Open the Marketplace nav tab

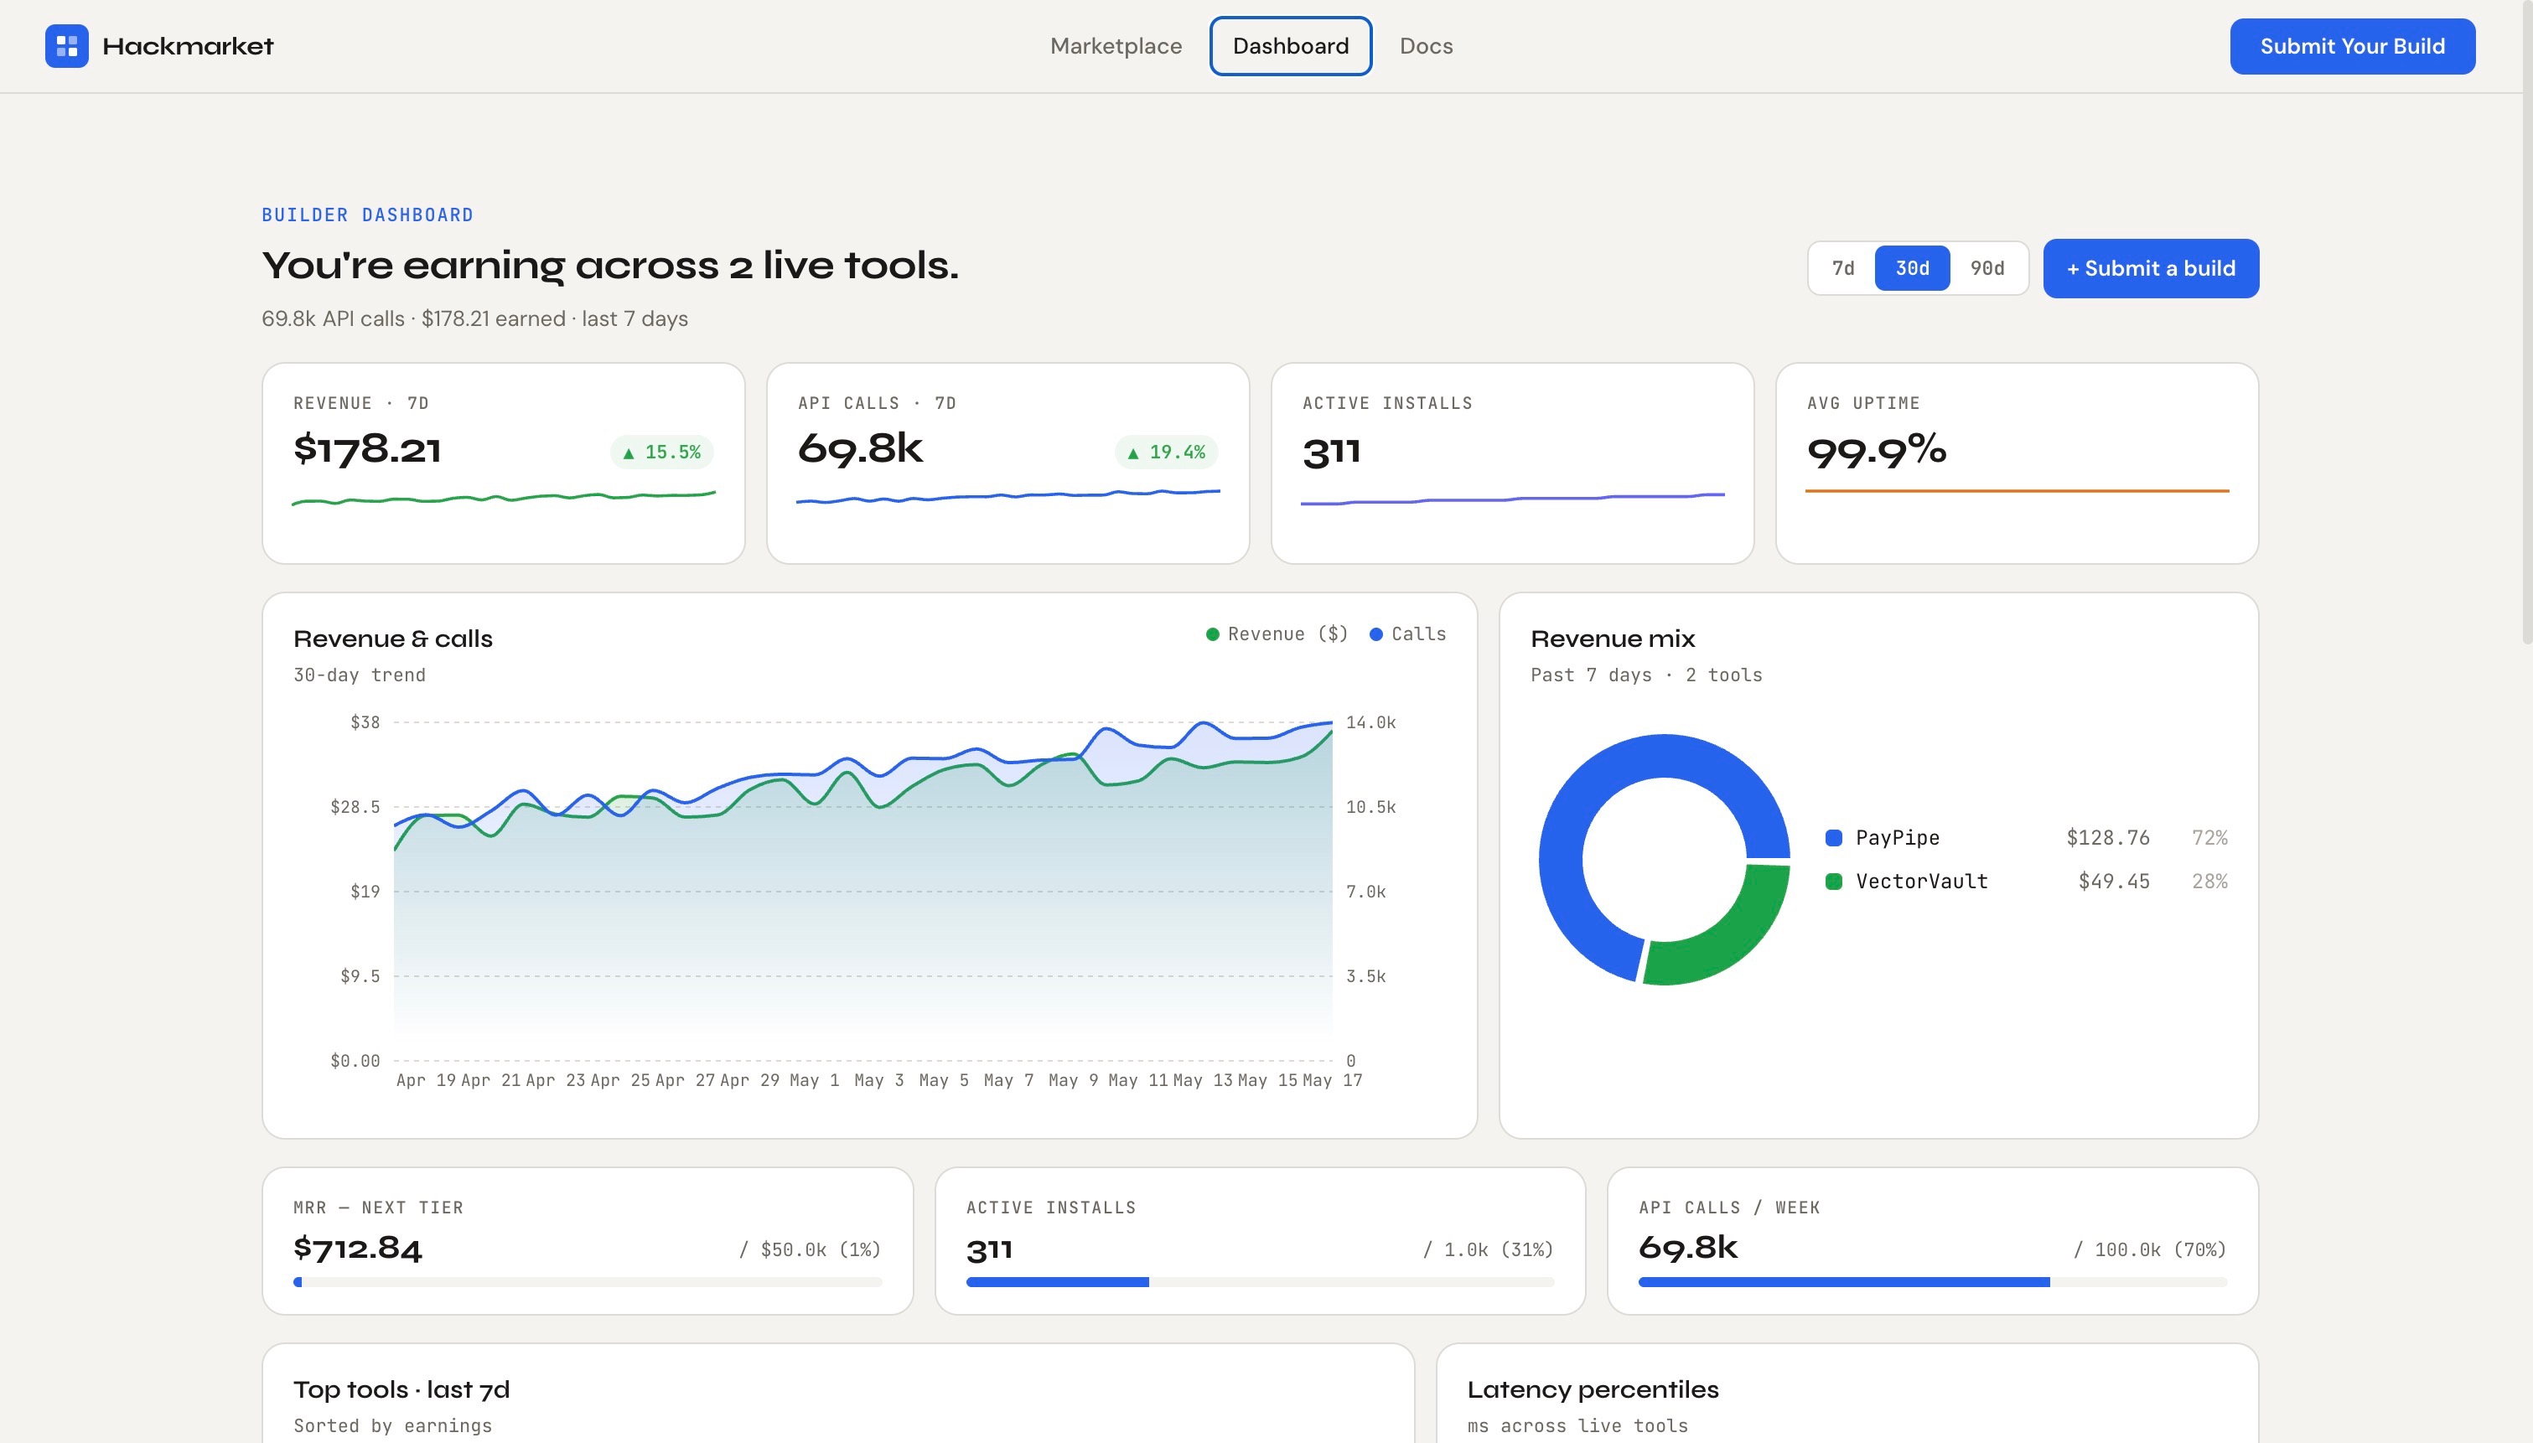1116,45
